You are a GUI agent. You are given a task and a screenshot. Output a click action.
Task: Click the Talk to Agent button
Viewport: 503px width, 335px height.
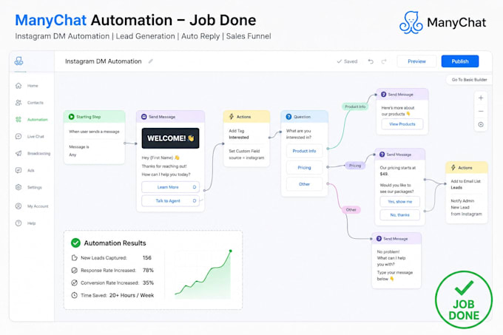coord(170,200)
